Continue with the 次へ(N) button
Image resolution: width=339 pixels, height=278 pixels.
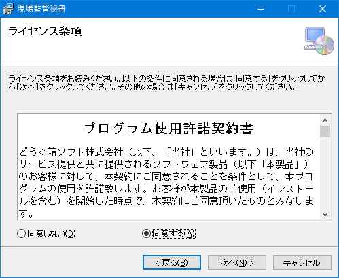pyautogui.click(x=237, y=262)
